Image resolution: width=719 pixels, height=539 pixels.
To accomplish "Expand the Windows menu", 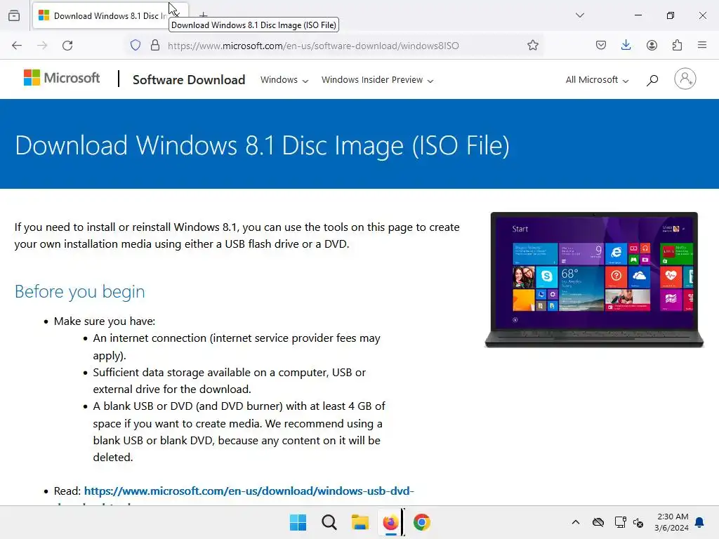I will coord(284,80).
